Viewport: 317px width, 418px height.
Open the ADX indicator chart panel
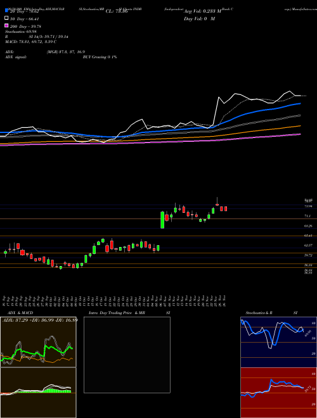point(38,342)
